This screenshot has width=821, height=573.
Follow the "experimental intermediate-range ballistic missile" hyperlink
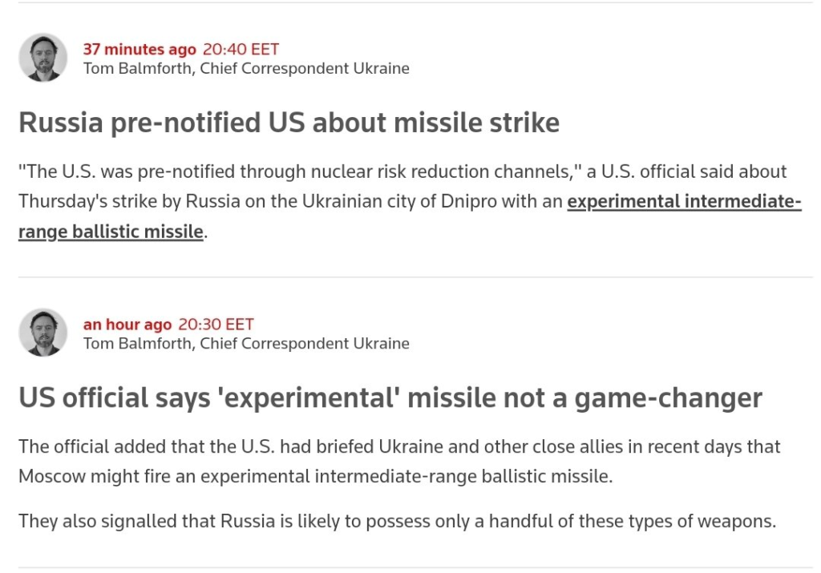point(684,201)
